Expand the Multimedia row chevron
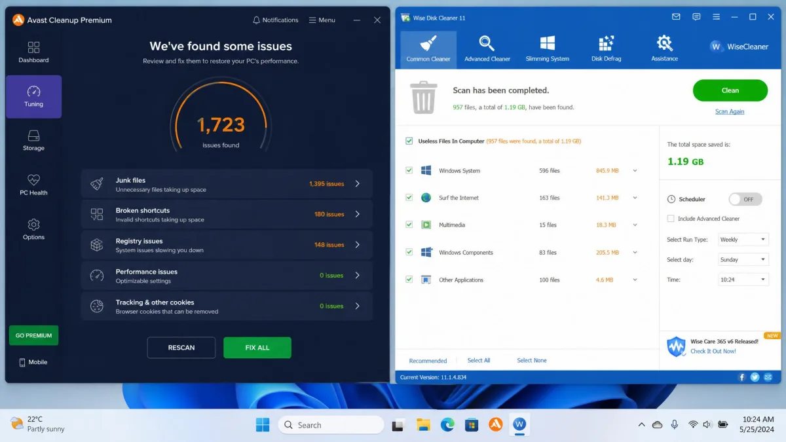 [635, 225]
